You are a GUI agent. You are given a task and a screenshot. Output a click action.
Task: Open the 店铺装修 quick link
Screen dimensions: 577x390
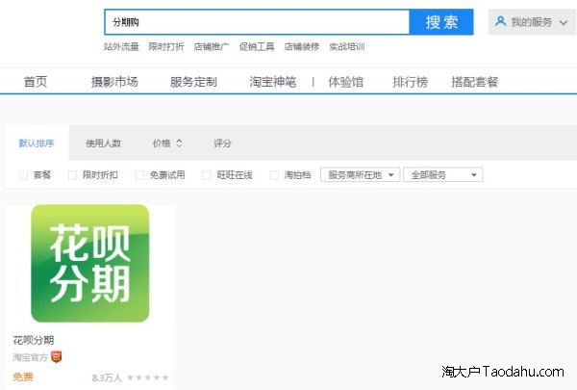302,47
